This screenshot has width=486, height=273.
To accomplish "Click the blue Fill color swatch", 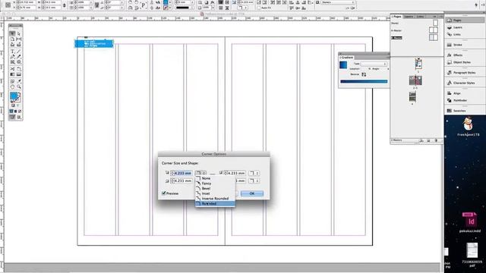I will pyautogui.click(x=14, y=96).
